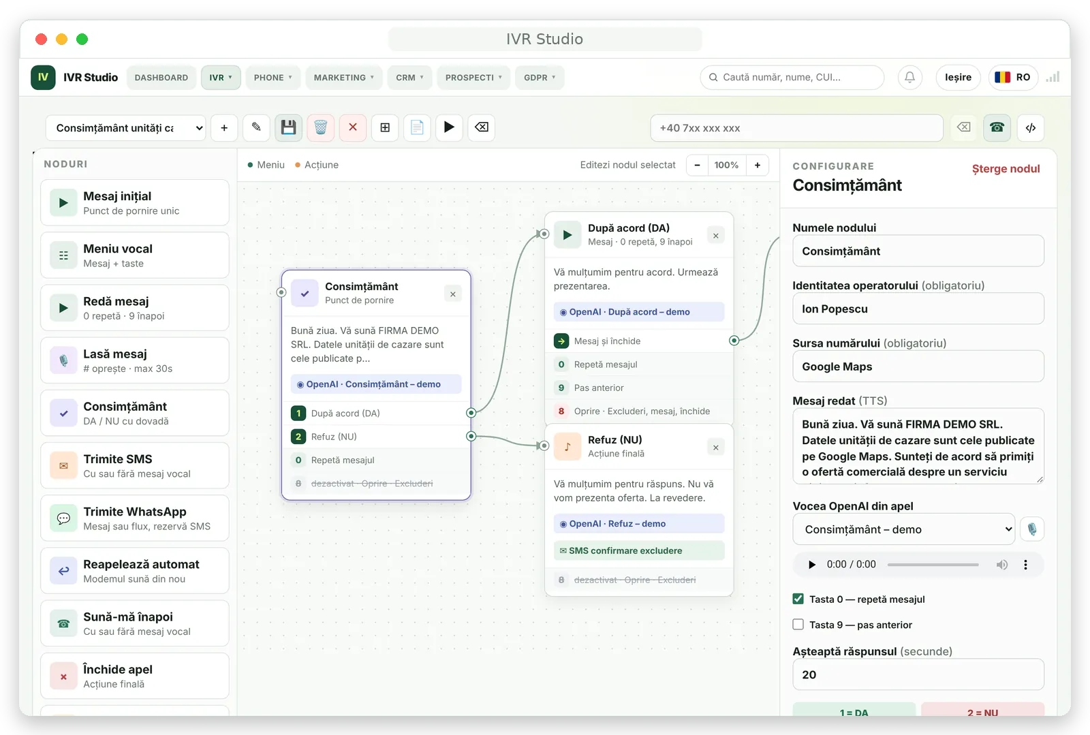Click the red X cancel toolbar icon

coord(353,127)
